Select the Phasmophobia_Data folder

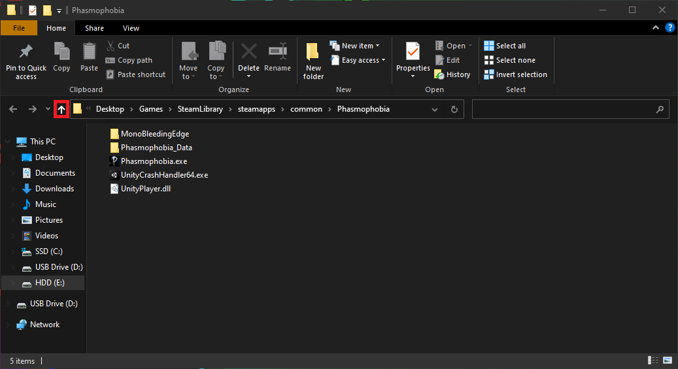151,148
